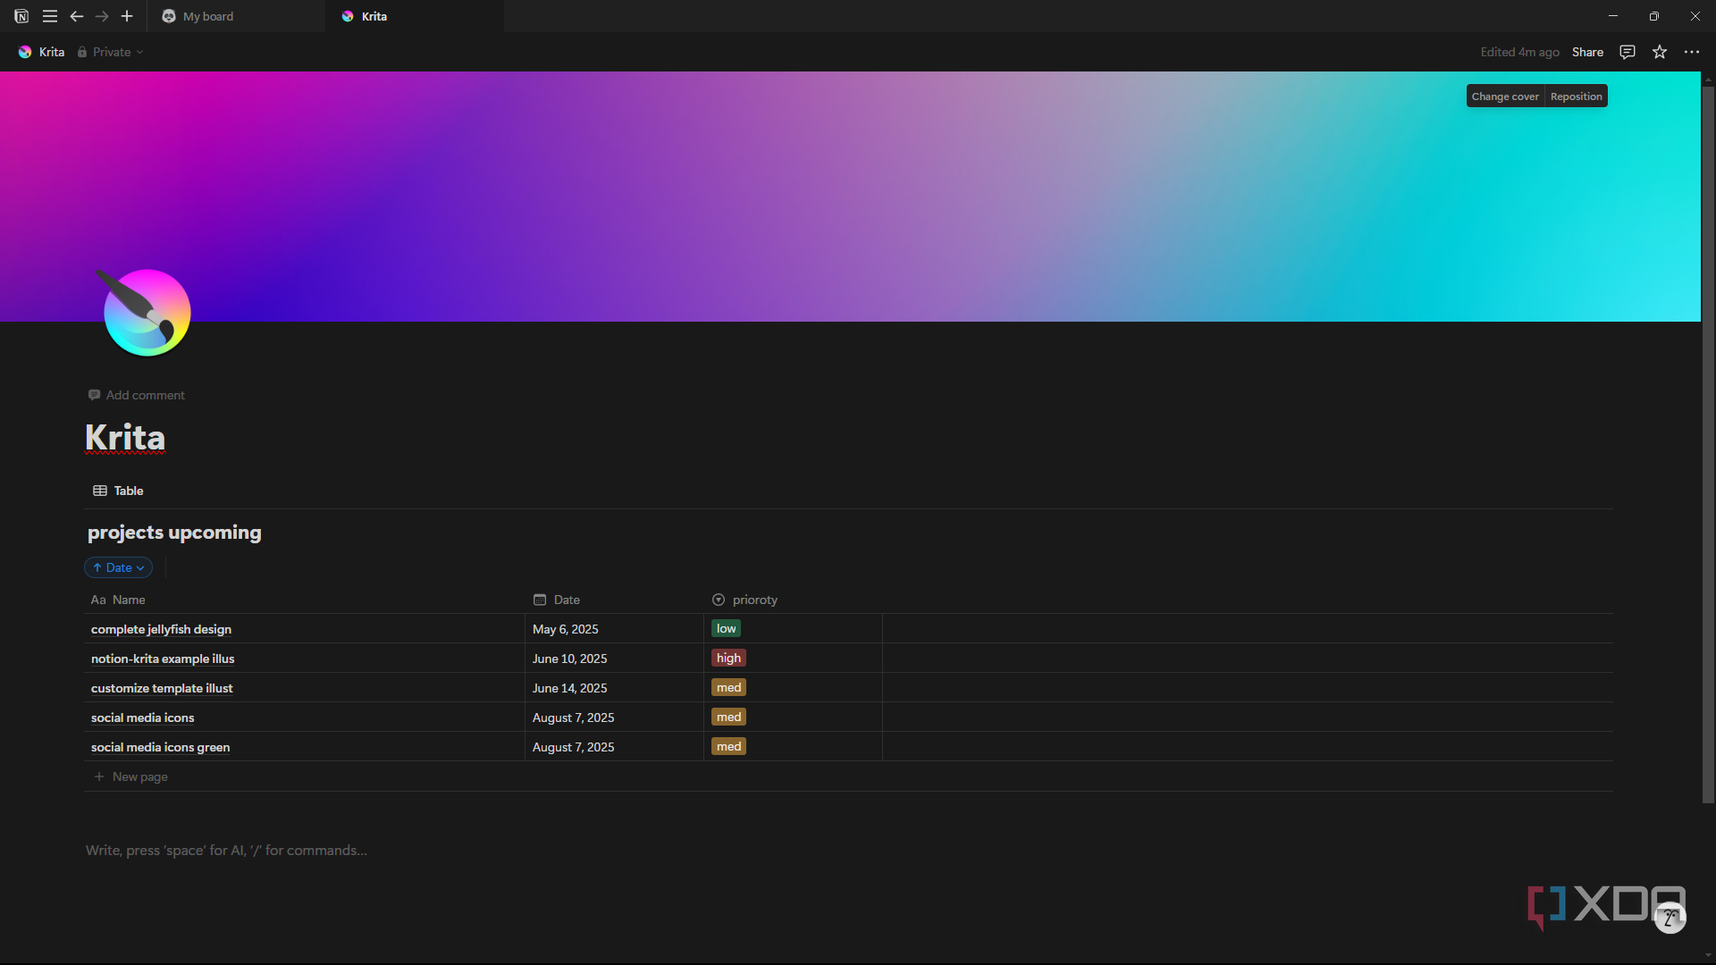The height and width of the screenshot is (965, 1716).
Task: Open the social media icons row
Action: [142, 717]
